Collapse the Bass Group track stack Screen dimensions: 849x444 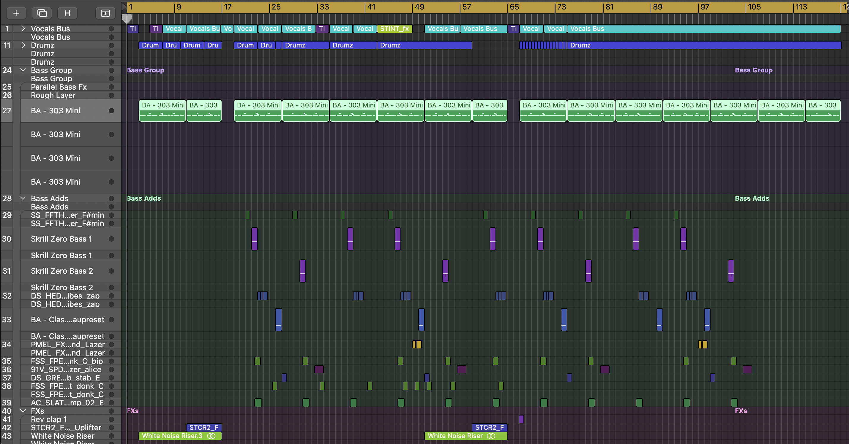(23, 70)
